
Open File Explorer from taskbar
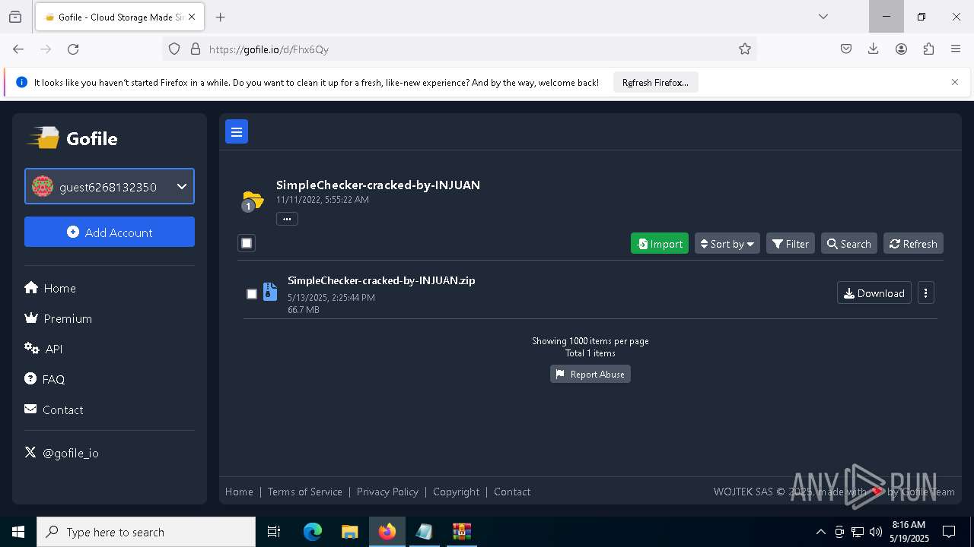click(349, 532)
